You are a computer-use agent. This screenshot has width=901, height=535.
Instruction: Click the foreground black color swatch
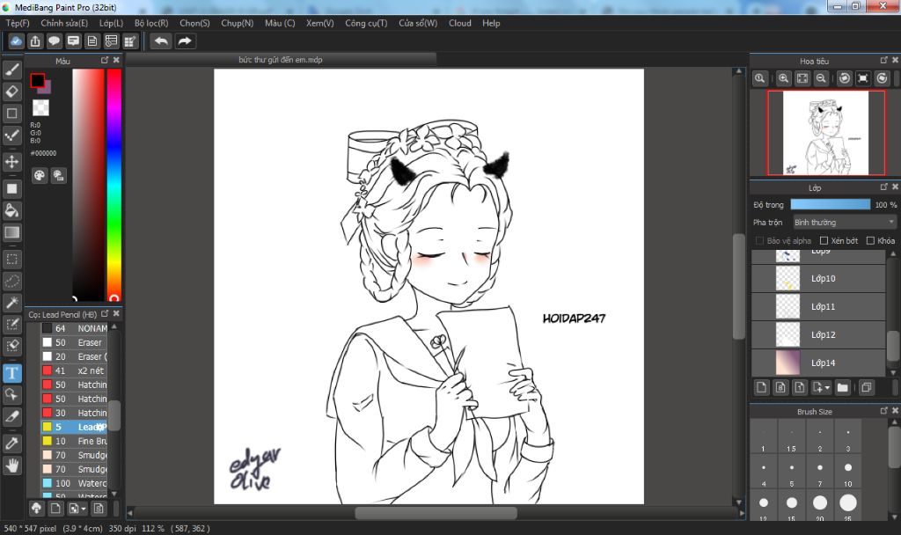click(37, 80)
